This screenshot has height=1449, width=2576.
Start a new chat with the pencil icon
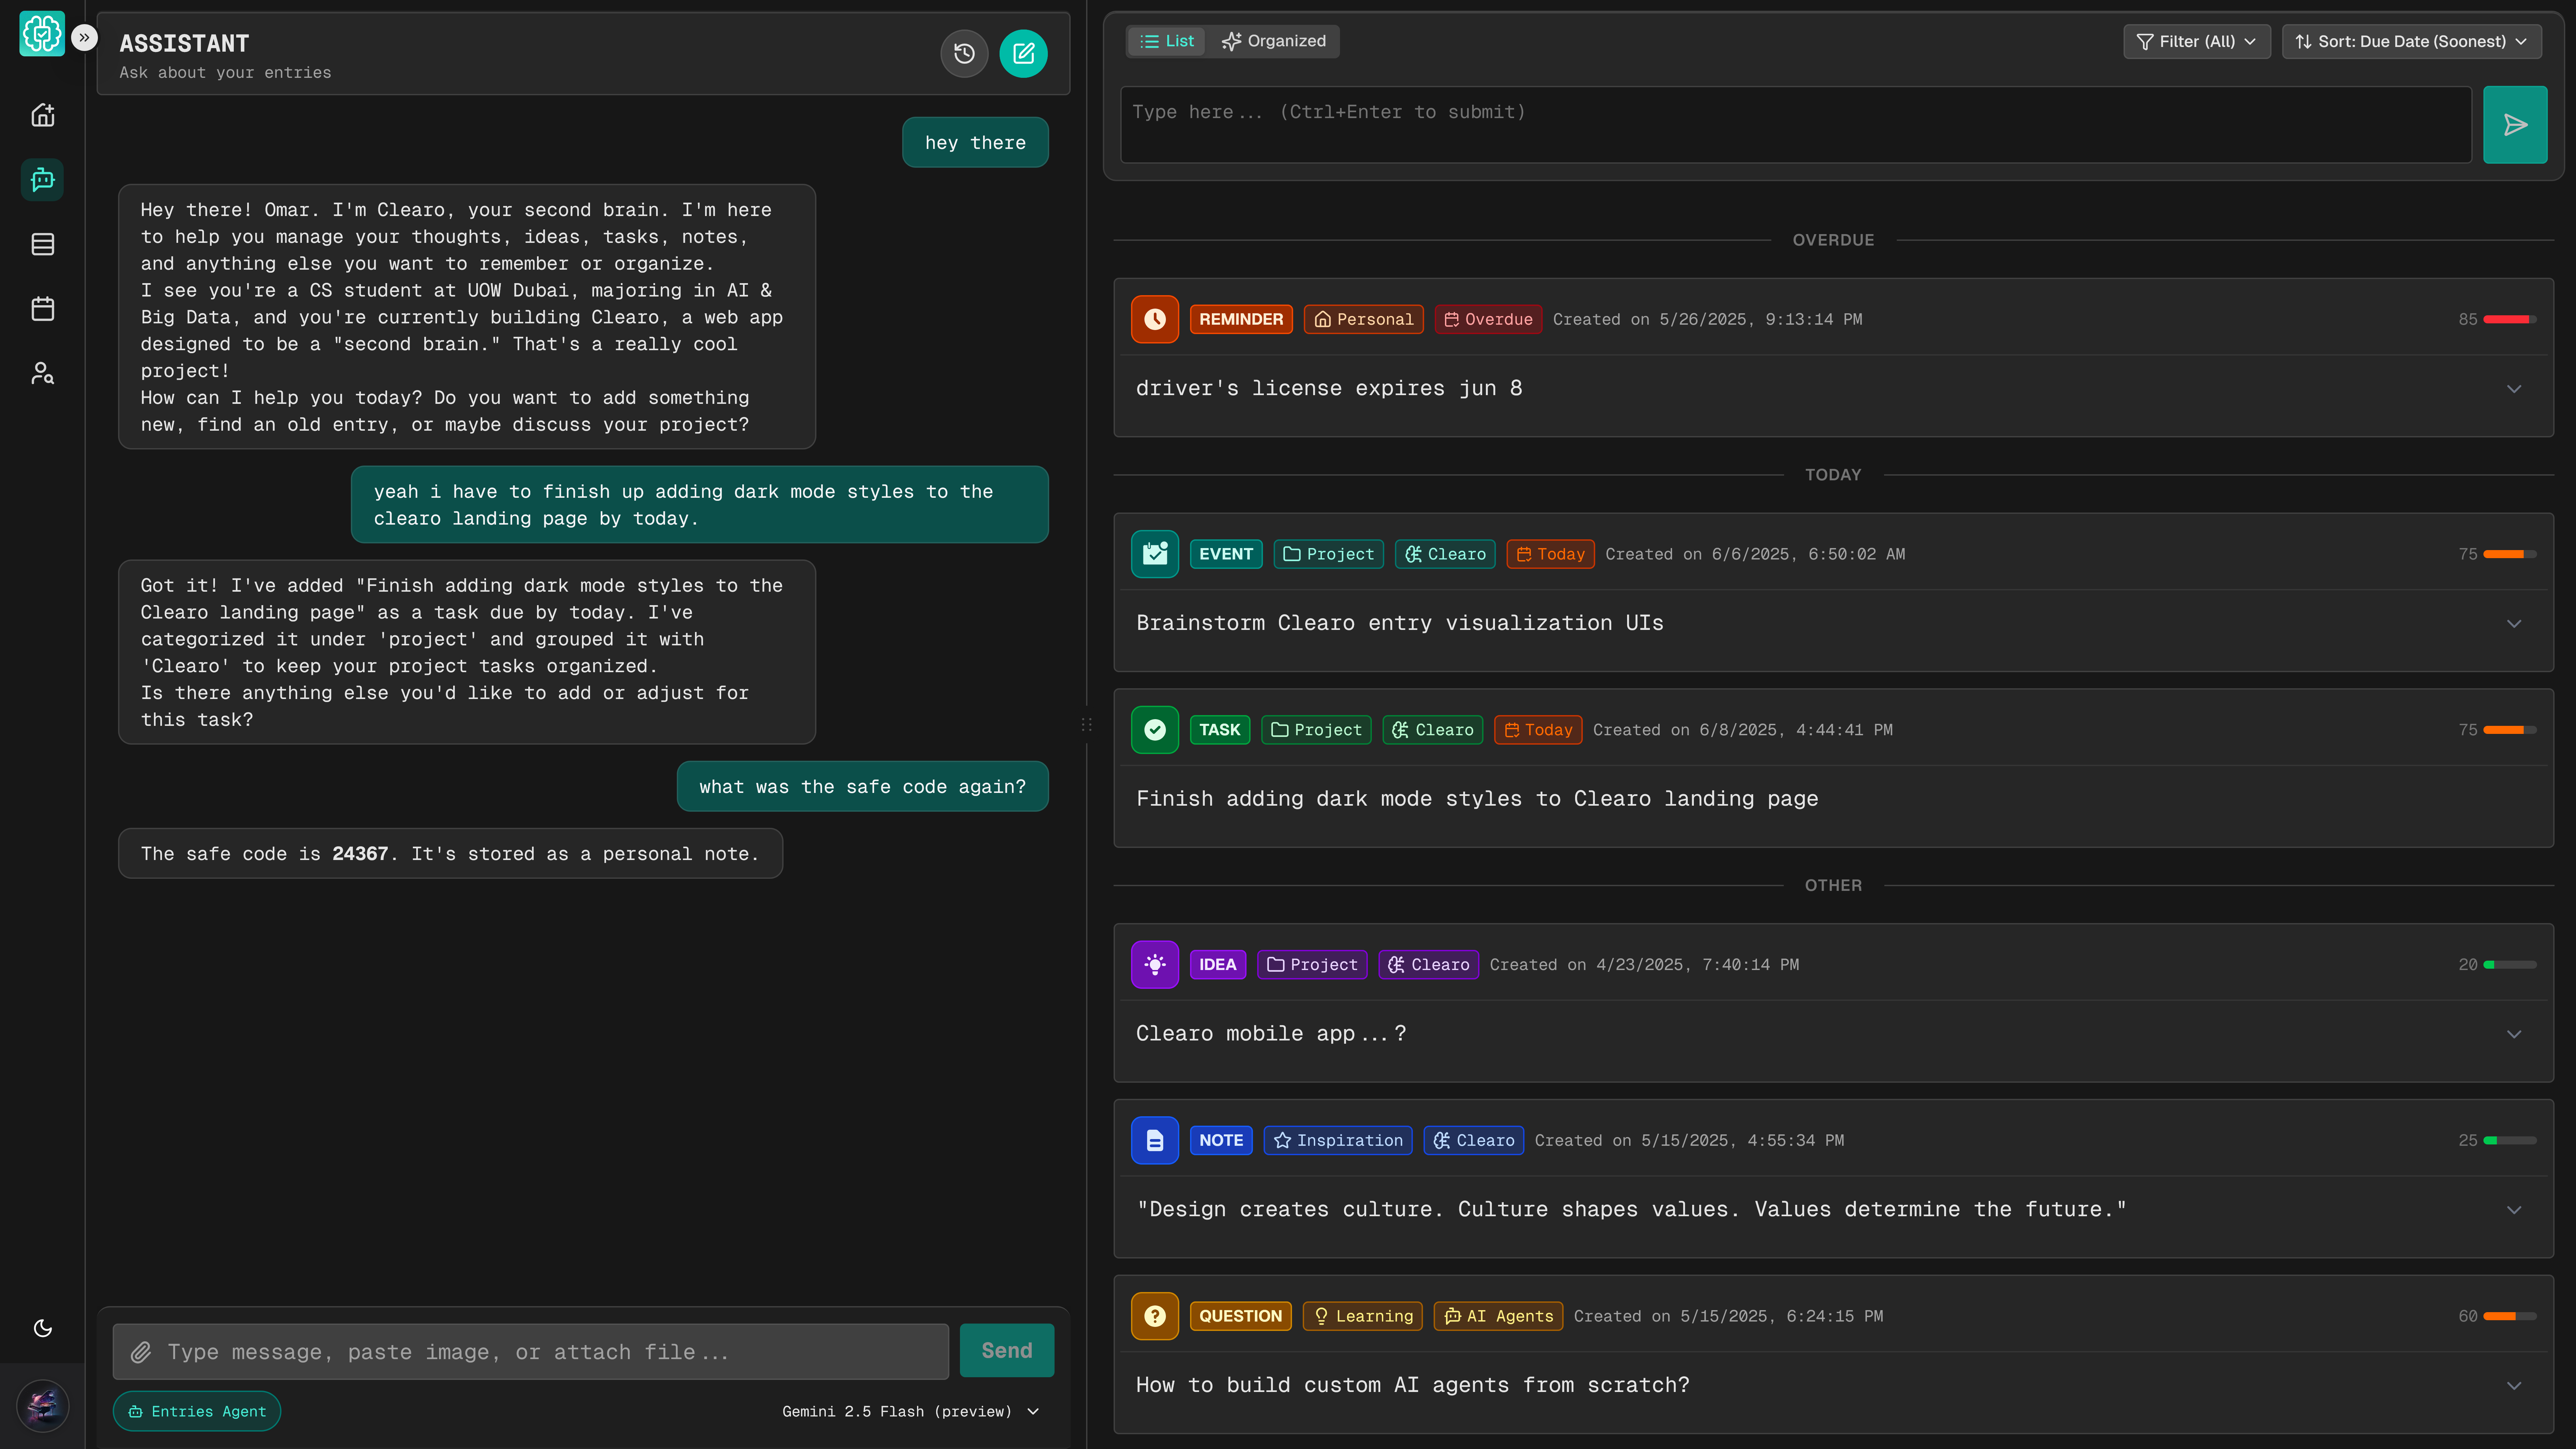click(x=1023, y=54)
